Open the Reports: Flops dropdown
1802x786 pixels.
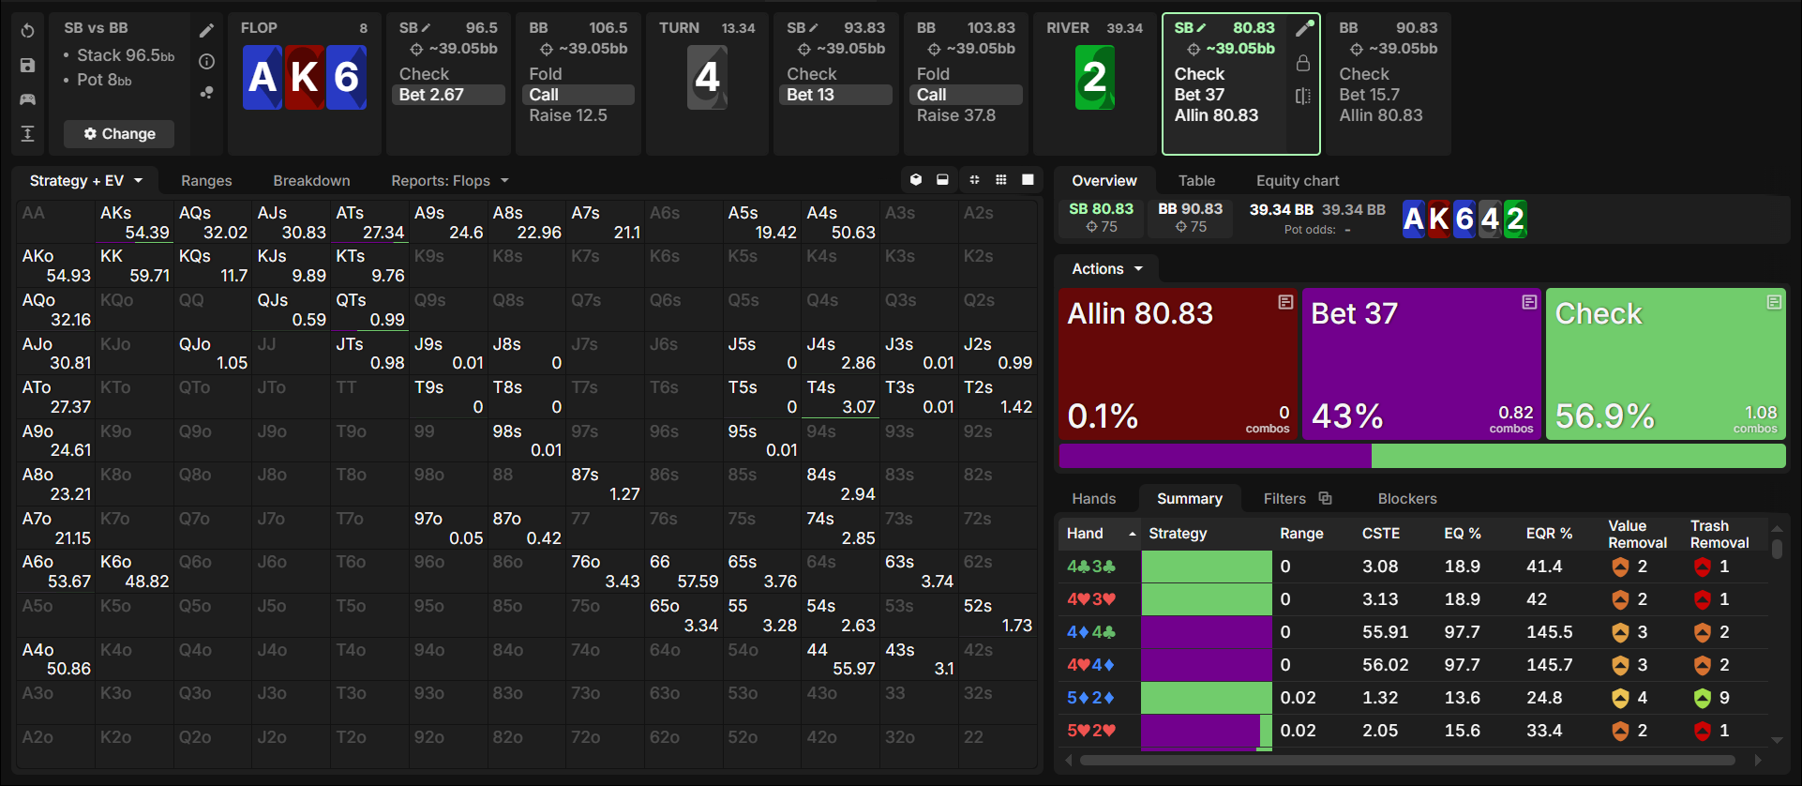coord(450,180)
